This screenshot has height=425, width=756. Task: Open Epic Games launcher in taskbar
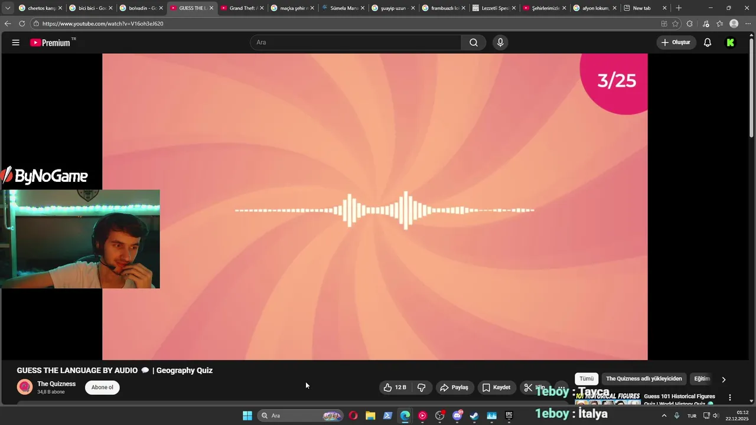[509, 416]
